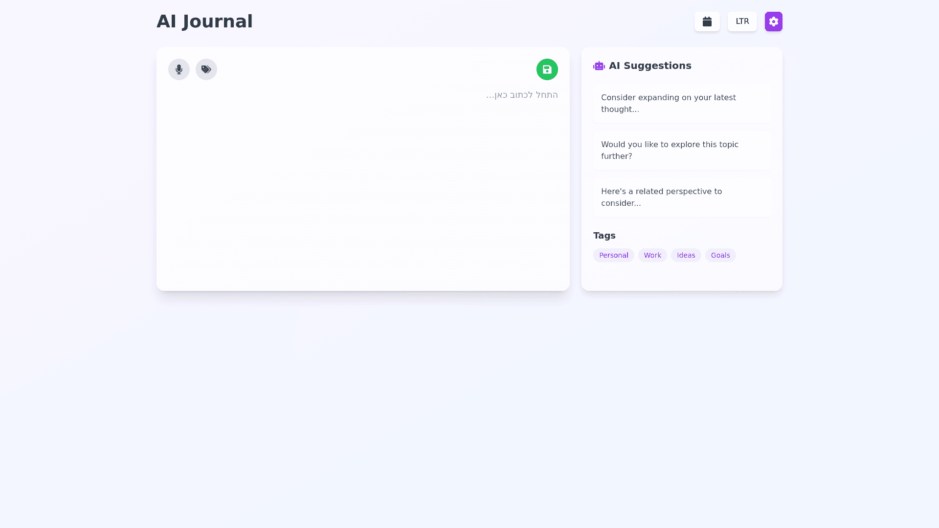The height and width of the screenshot is (528, 939).
Task: Click the Tags section heading
Action: (x=604, y=236)
